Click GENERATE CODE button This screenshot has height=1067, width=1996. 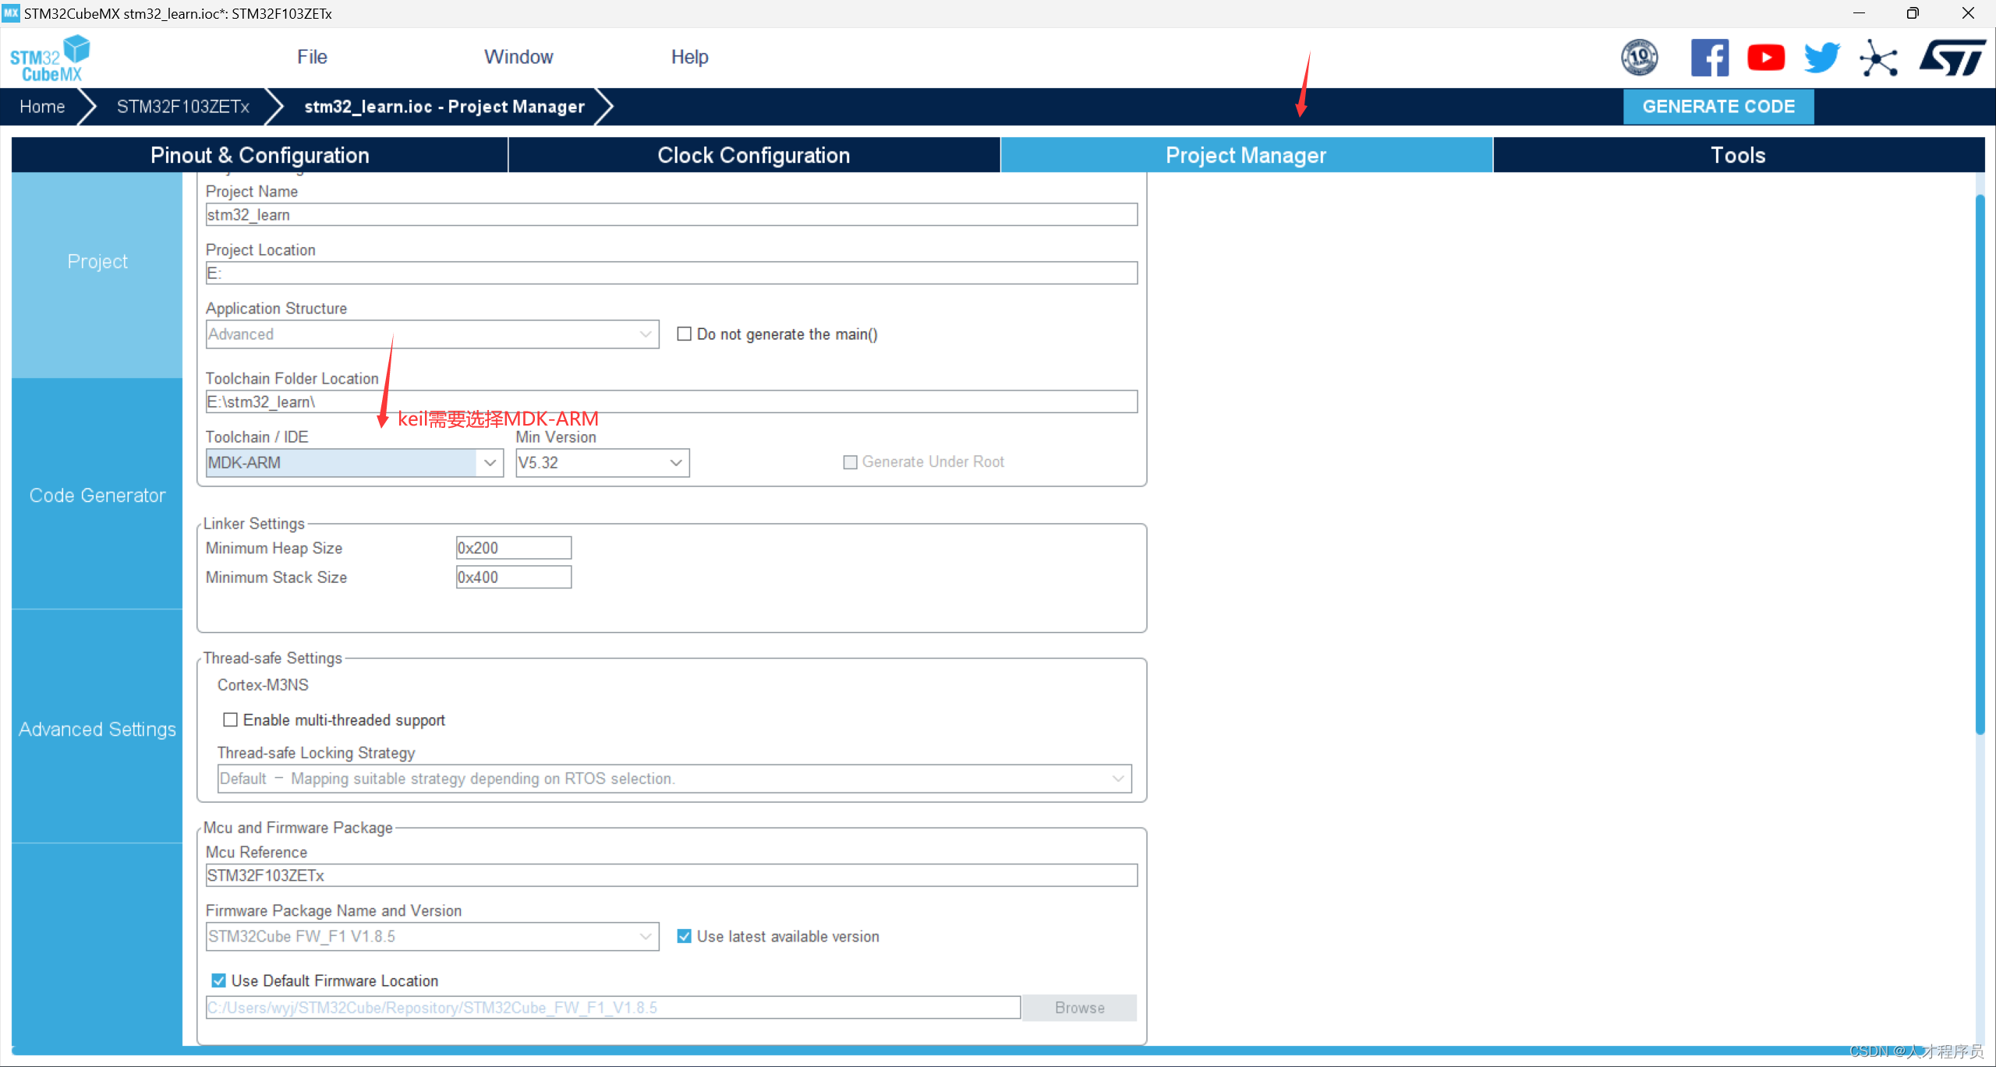1718,105
